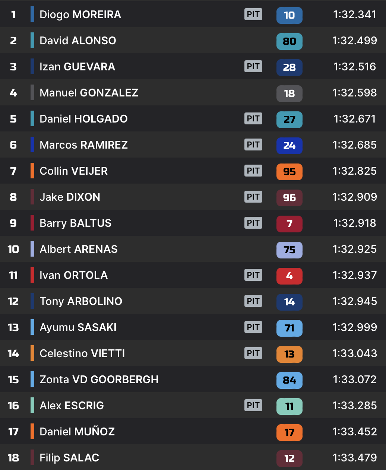Click the Celestino VIETTI rider name
Screen dimensions: 386x470
point(82,353)
